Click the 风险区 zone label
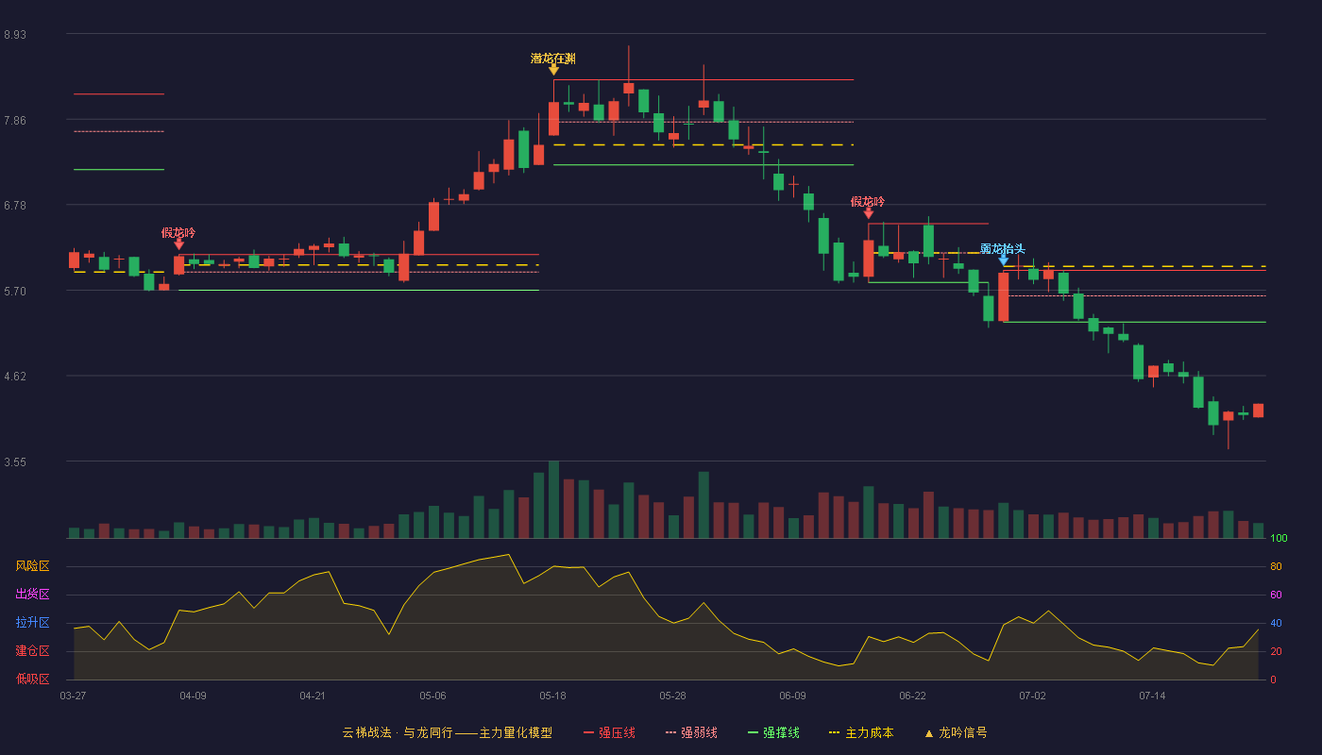Image resolution: width=1322 pixels, height=755 pixels. tap(32, 566)
